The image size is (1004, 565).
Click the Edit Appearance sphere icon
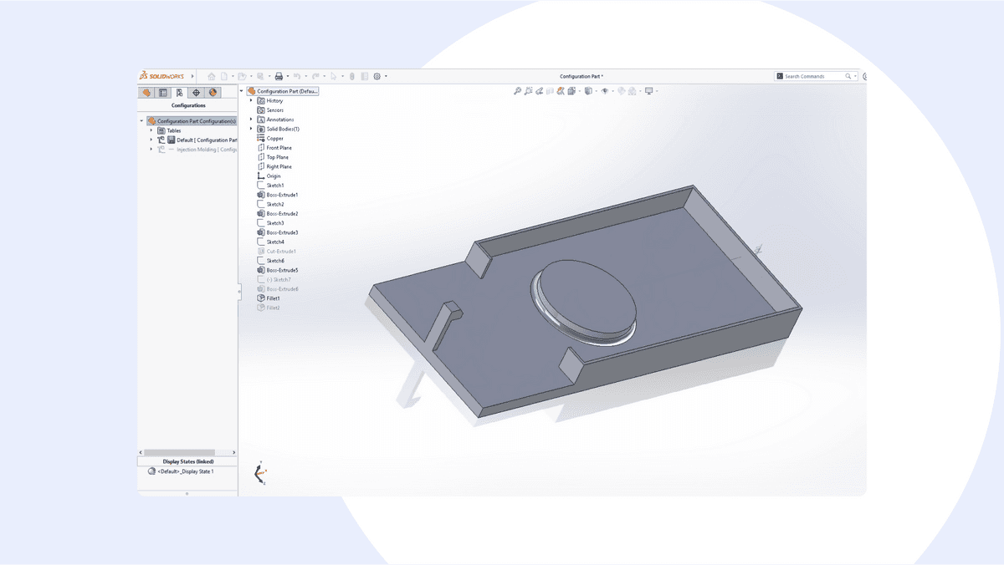(x=622, y=90)
